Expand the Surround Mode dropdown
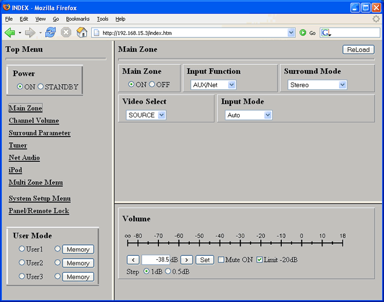Viewport: 384px width, 302px height. (317, 85)
